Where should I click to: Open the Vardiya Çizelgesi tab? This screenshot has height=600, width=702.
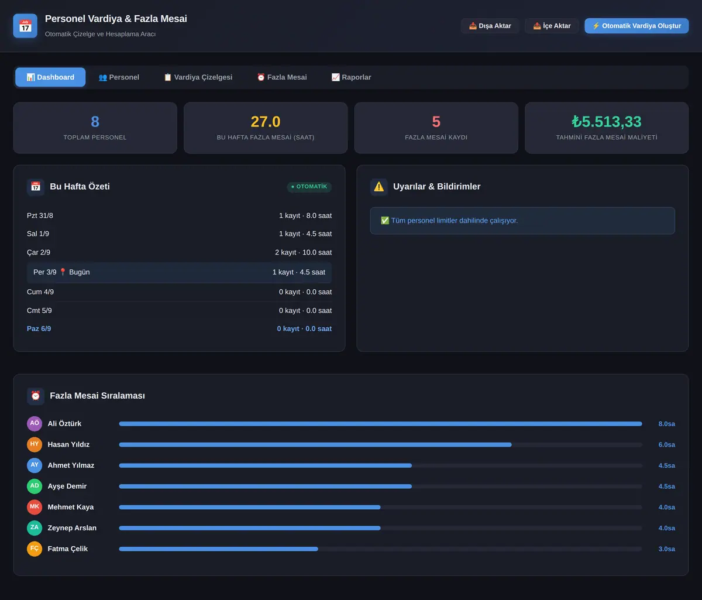point(198,77)
